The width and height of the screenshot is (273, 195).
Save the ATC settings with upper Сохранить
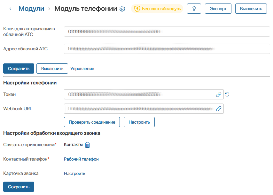(x=19, y=69)
